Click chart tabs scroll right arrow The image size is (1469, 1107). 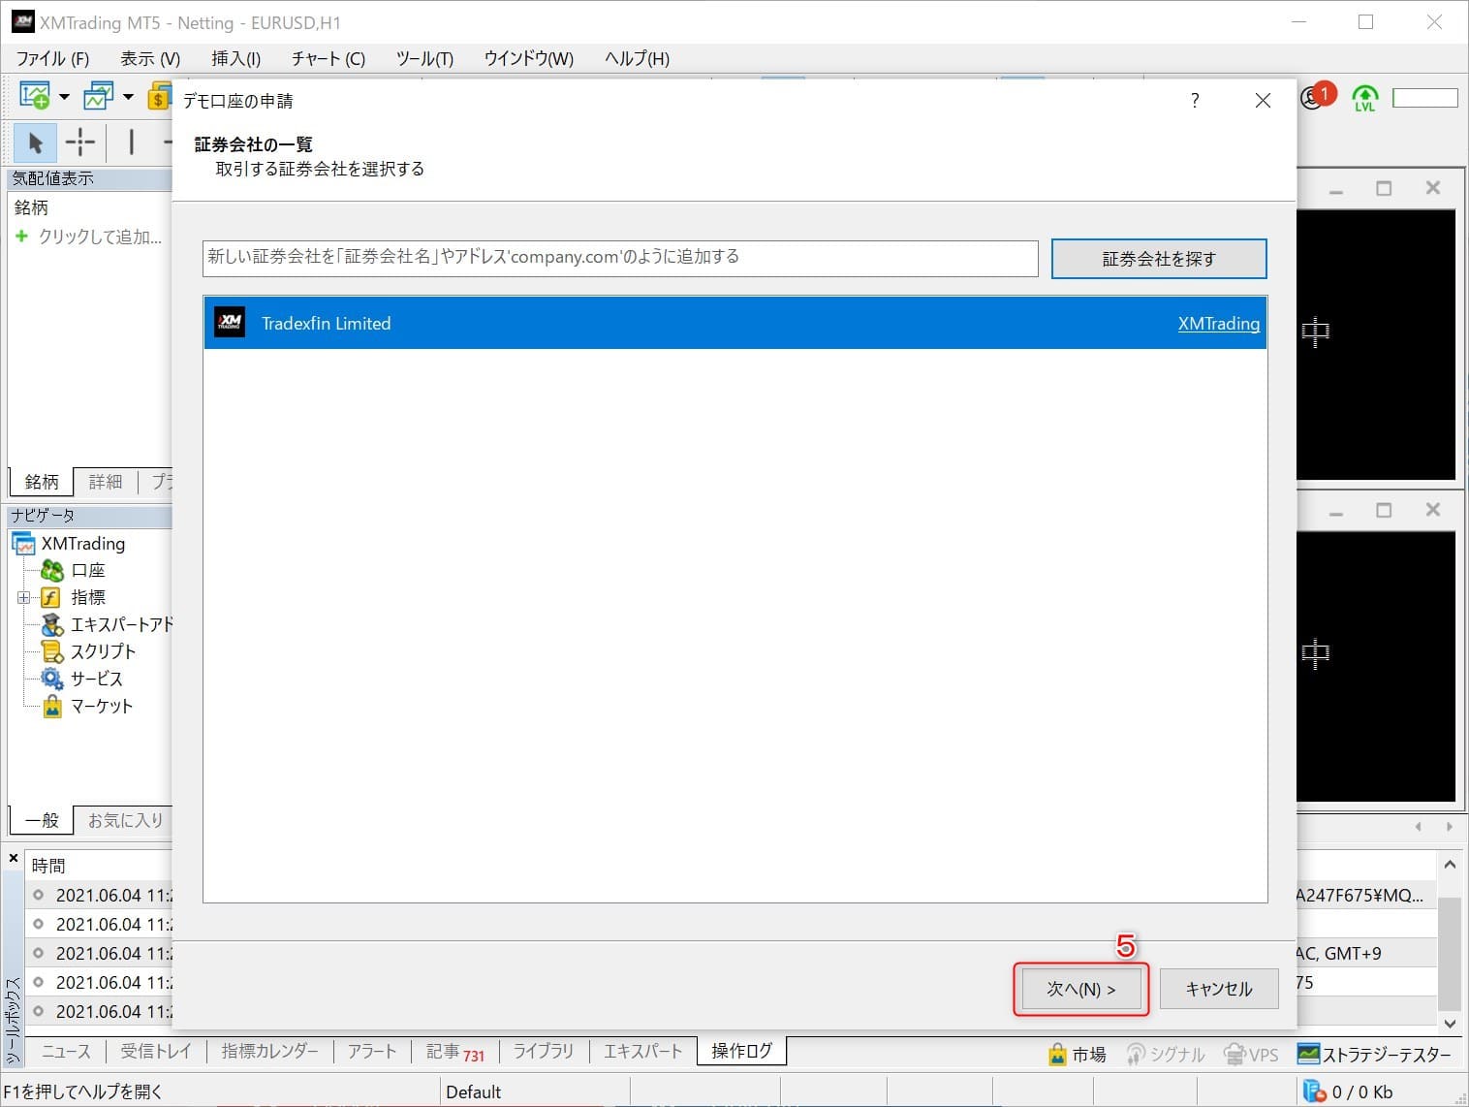click(1450, 827)
